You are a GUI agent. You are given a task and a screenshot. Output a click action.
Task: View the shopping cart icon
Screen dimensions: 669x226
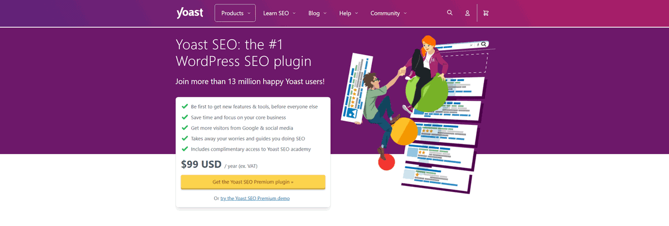pos(486,13)
